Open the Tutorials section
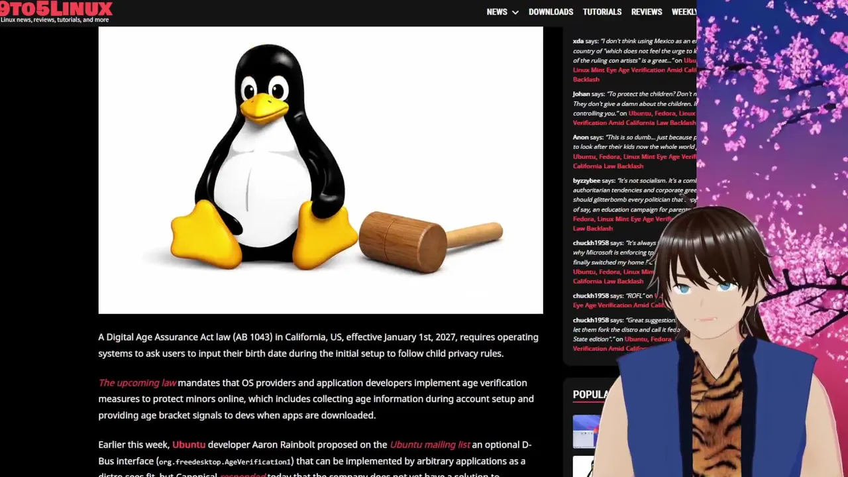Screen dimensions: 848x477 tap(602, 12)
